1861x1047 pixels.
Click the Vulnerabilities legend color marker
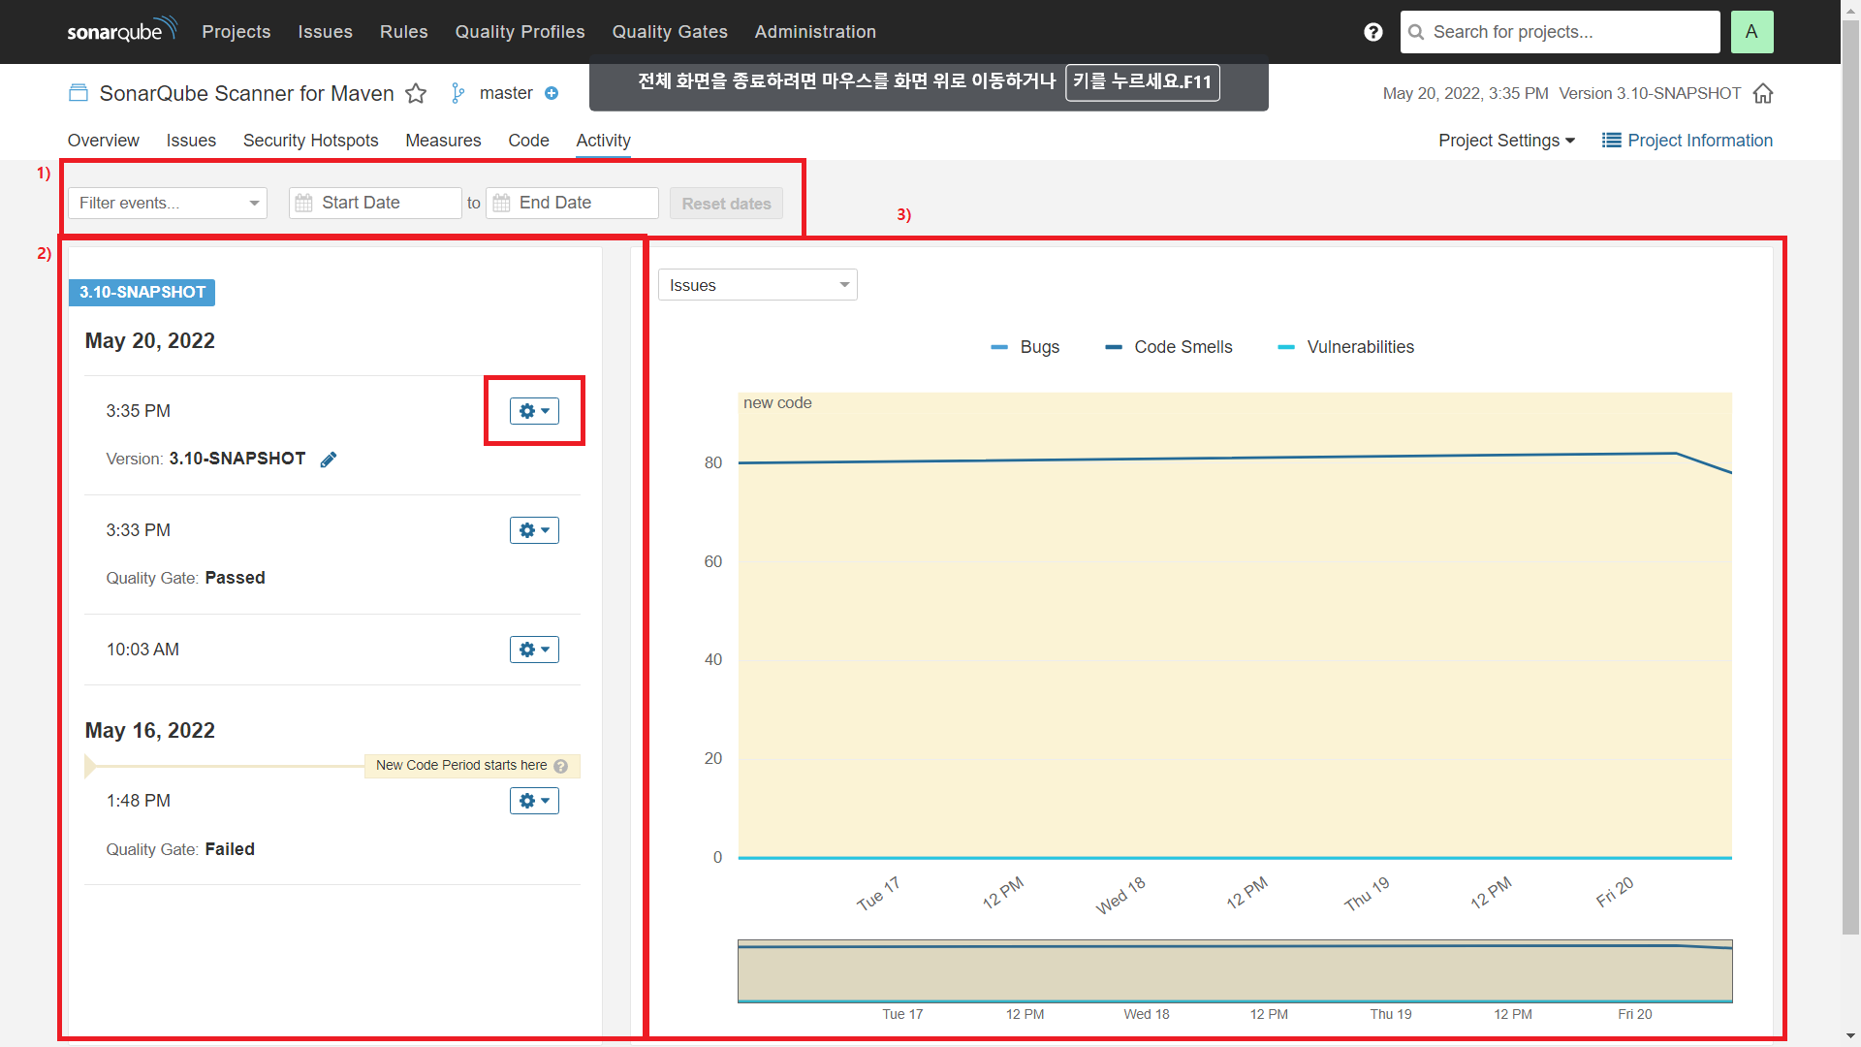click(x=1286, y=347)
